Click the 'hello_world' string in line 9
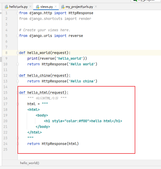This screenshot has height=169, width=161. 70,58
